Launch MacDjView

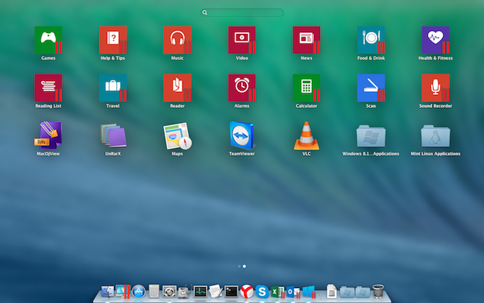(48, 136)
